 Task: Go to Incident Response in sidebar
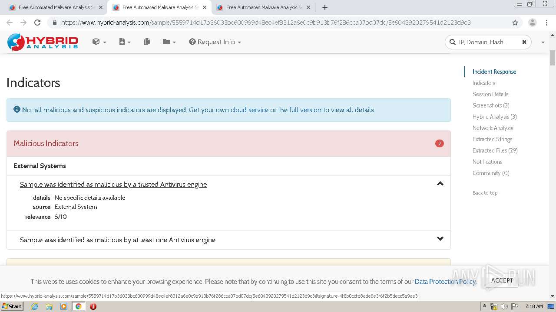(x=494, y=71)
